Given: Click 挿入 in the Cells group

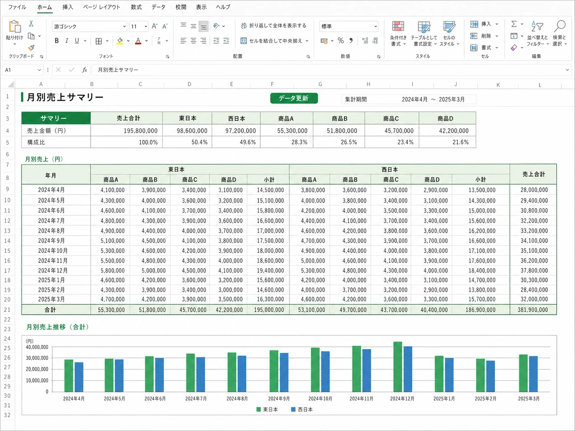Looking at the screenshot, I should (x=484, y=24).
